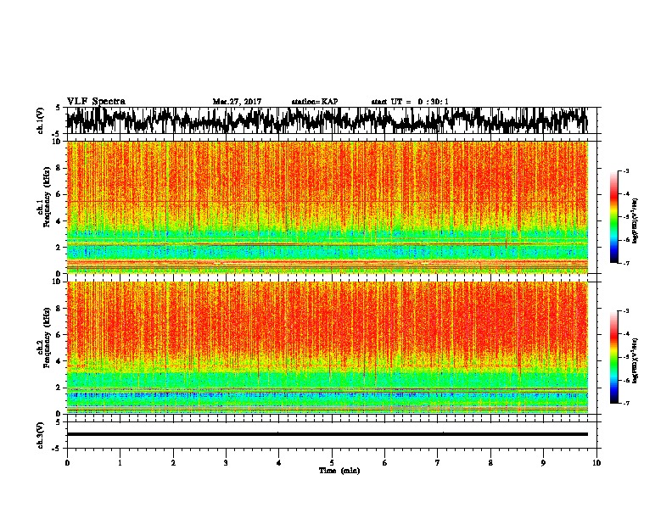Screen dimensions: 672x519
Task: Click the date 'Mar.27, 2017' in header
Action: [237, 102]
